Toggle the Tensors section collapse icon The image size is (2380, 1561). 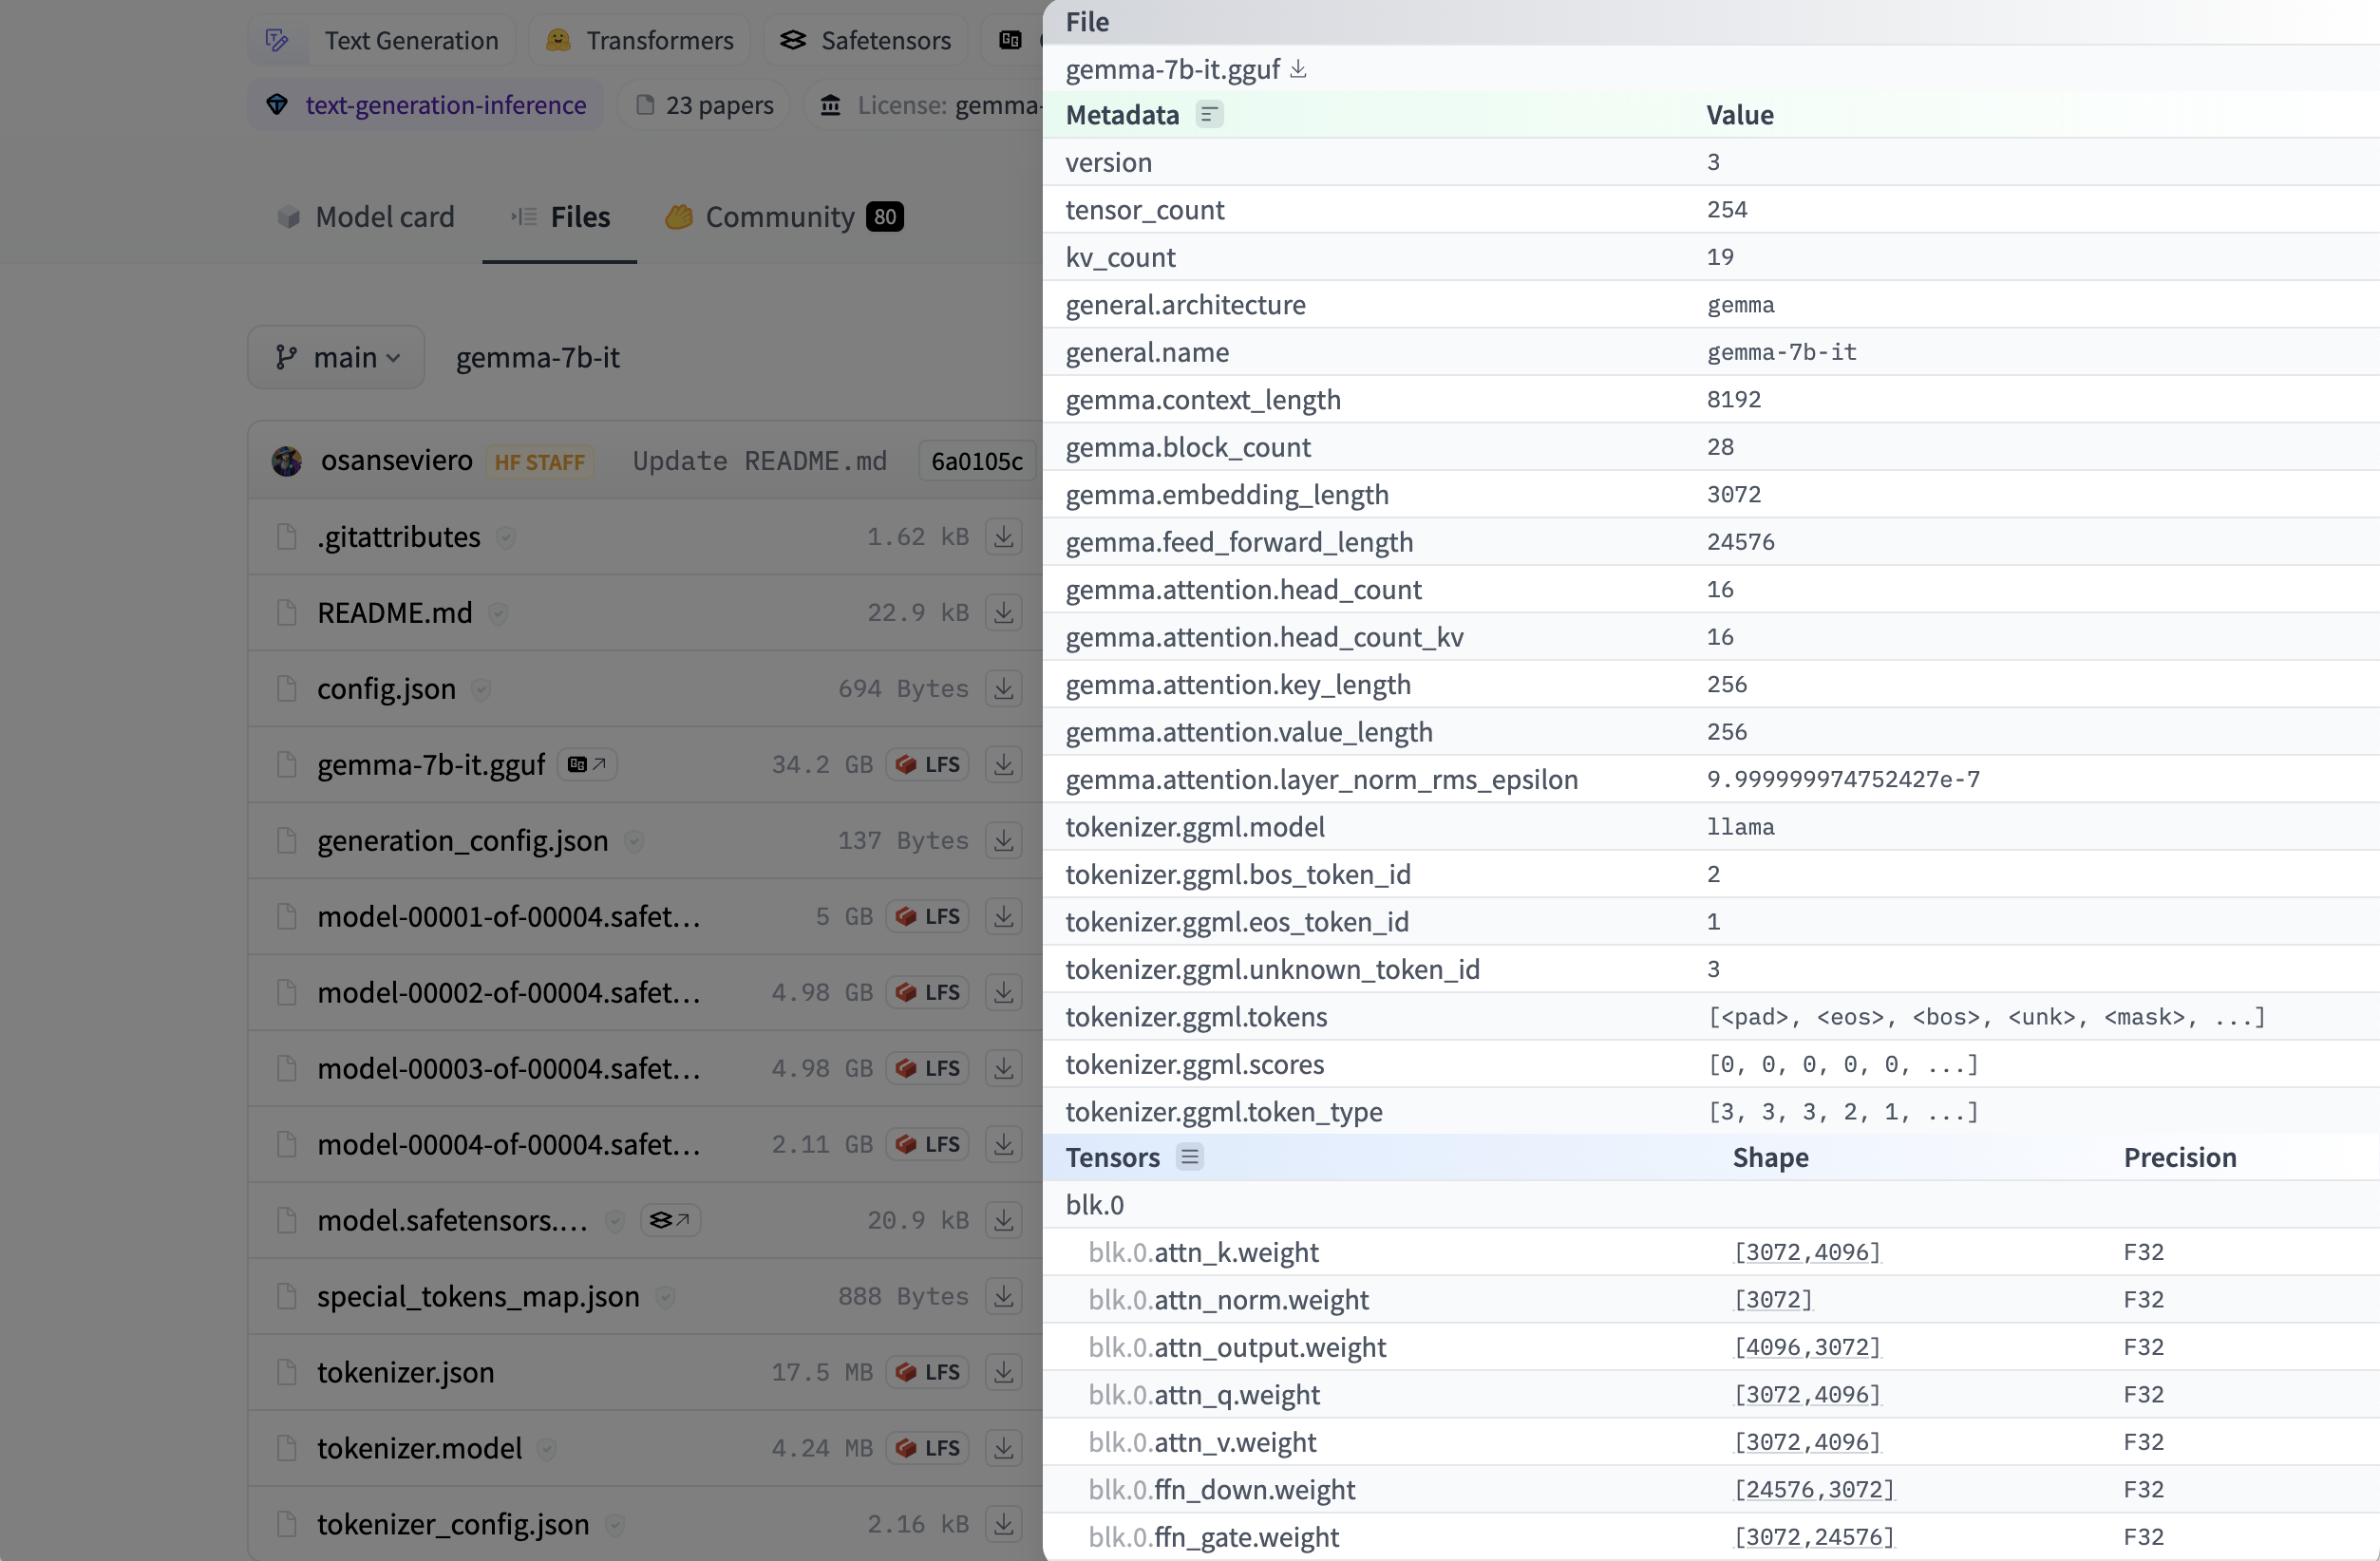pyautogui.click(x=1189, y=1157)
